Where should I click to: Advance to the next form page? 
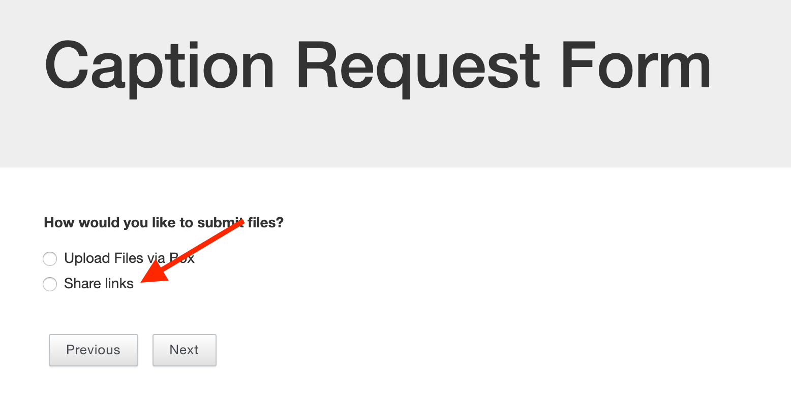(184, 350)
